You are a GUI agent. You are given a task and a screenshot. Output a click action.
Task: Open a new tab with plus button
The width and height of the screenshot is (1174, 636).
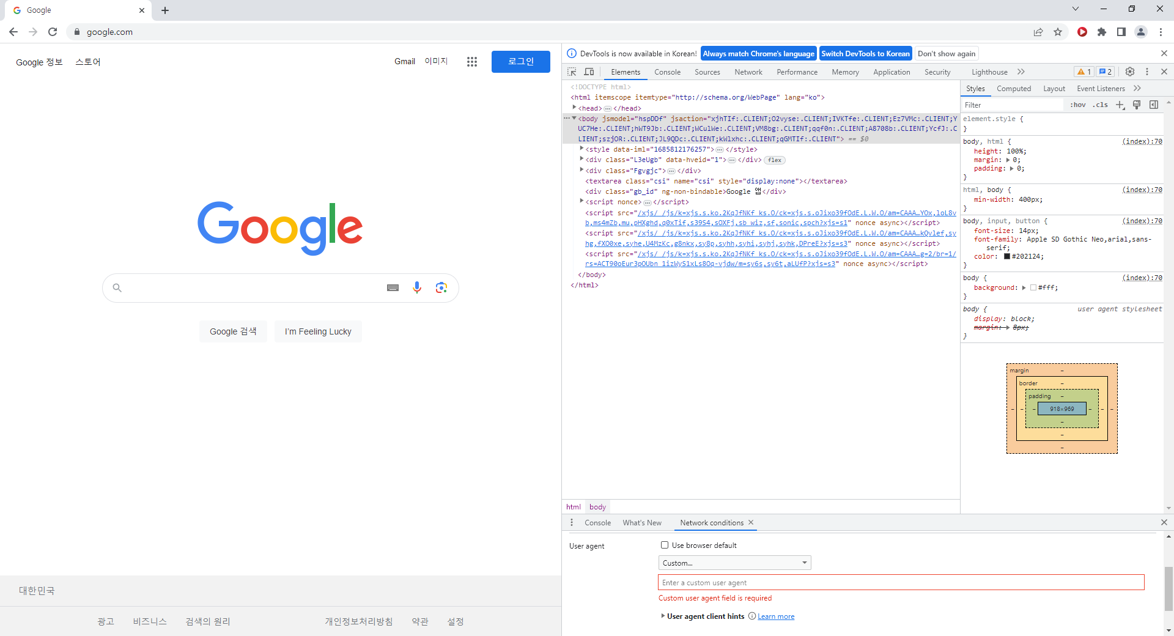[x=165, y=10]
